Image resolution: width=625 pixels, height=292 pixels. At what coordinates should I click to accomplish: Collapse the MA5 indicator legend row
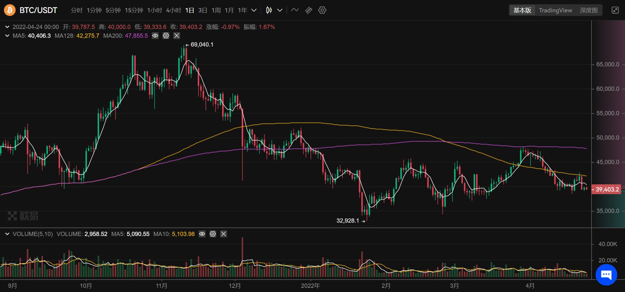[x=7, y=36]
